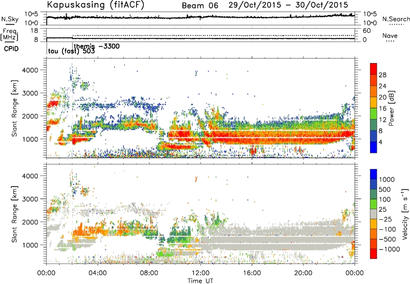Click the 'Kapuskasing (fitACF)' title text
Image resolution: width=410 pixels, height=284 pixels.
pos(95,5)
